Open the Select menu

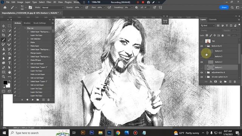click(42, 2)
